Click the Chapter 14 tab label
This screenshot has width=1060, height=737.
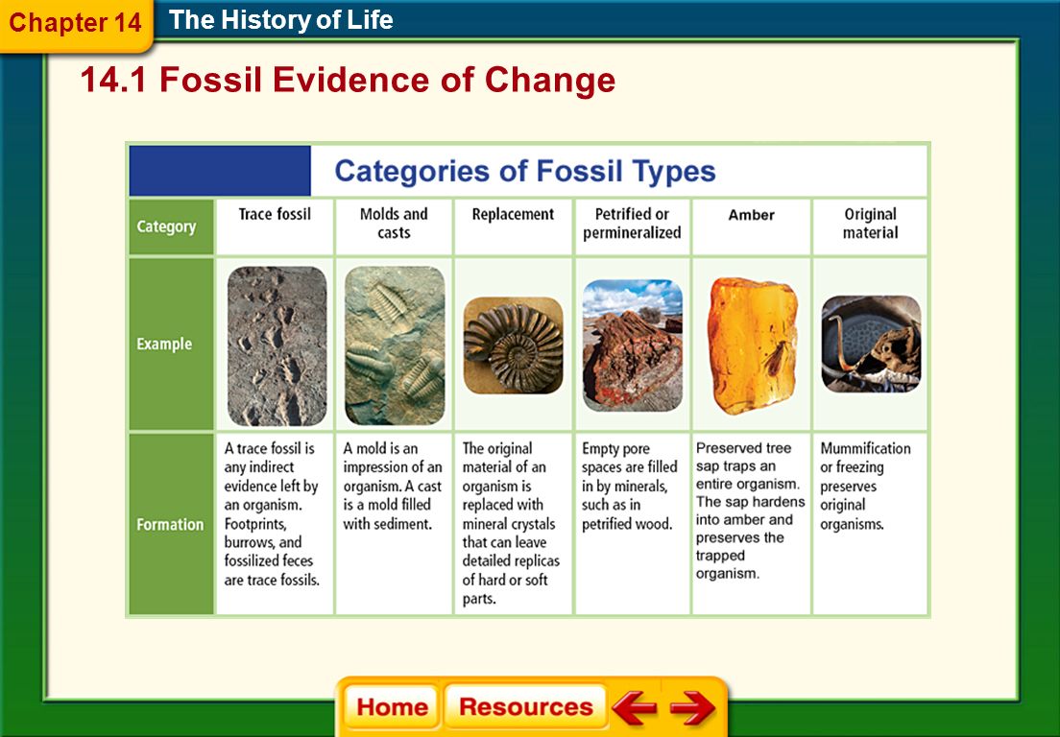(75, 22)
